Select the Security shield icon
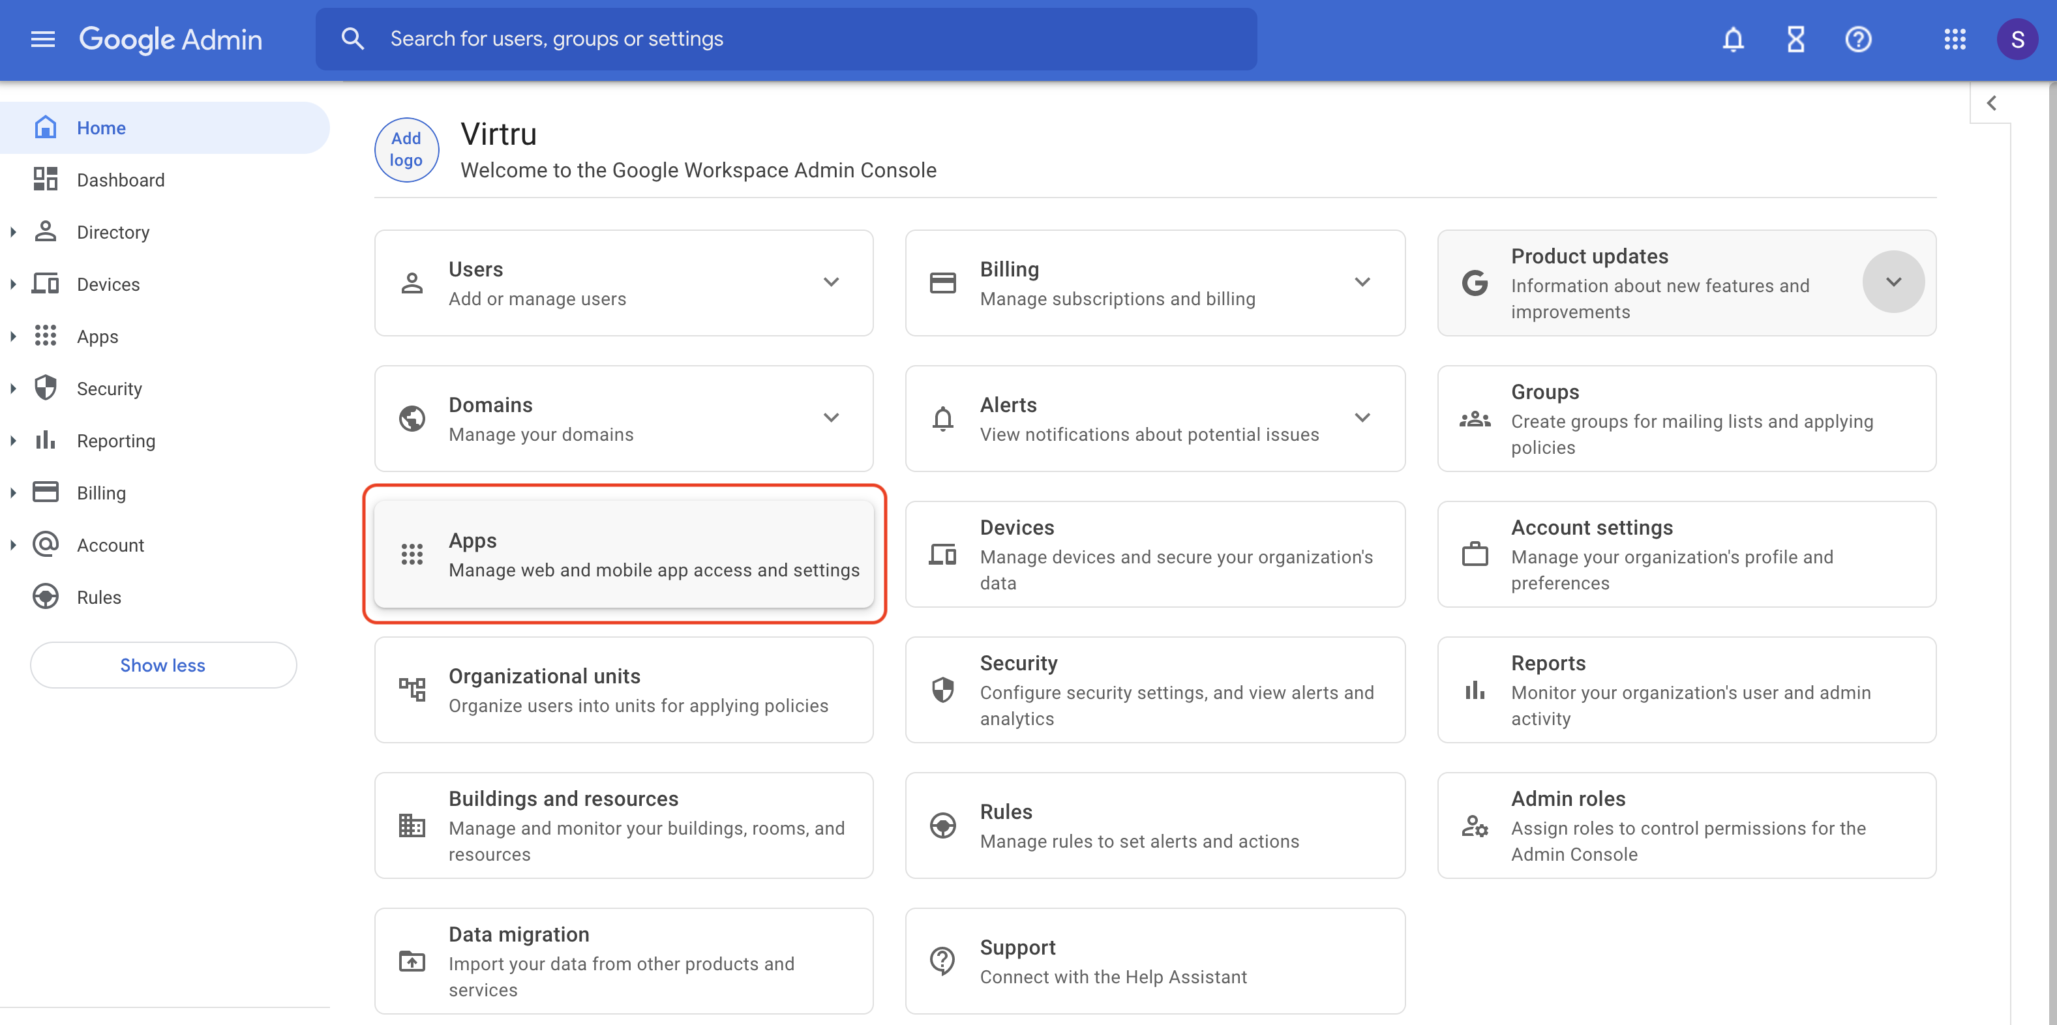This screenshot has height=1025, width=2057. tap(46, 388)
